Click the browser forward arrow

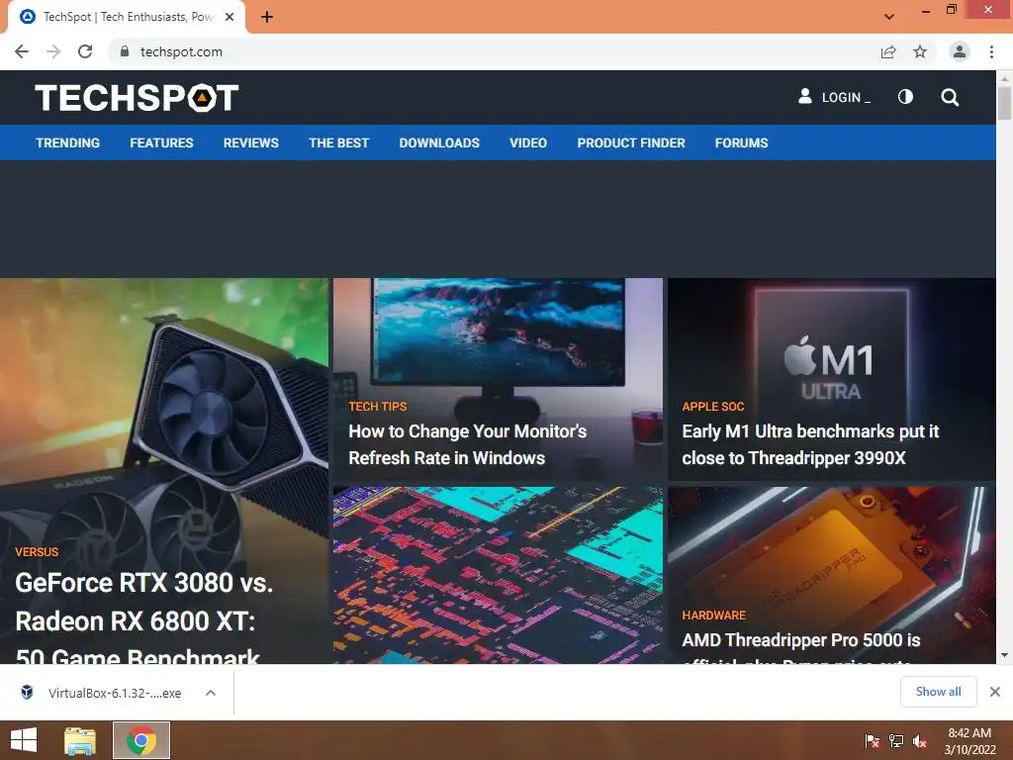click(53, 51)
